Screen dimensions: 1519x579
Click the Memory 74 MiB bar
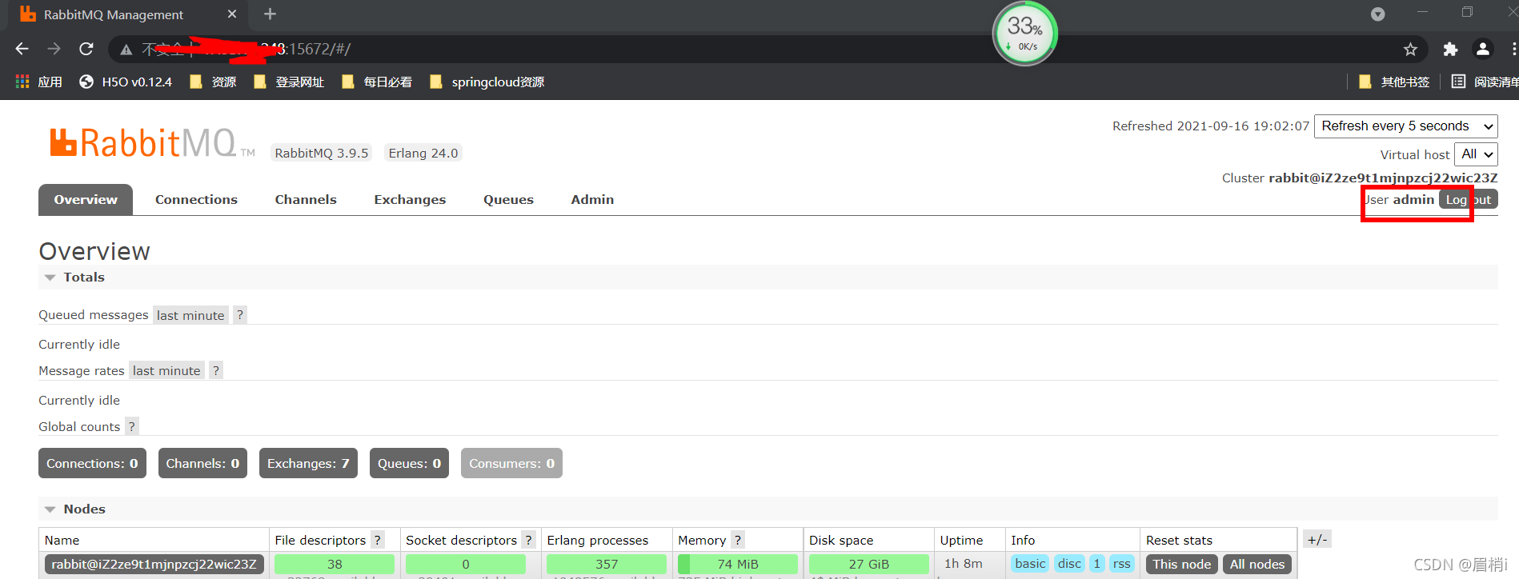(x=738, y=565)
